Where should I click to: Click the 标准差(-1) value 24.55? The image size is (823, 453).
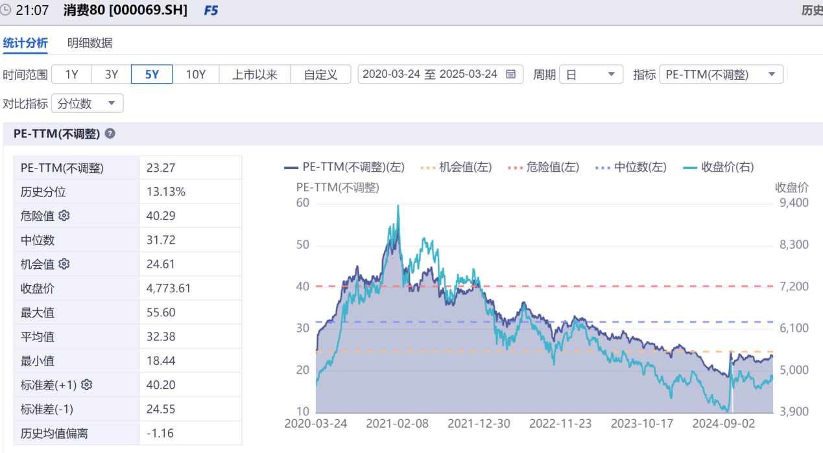161,409
